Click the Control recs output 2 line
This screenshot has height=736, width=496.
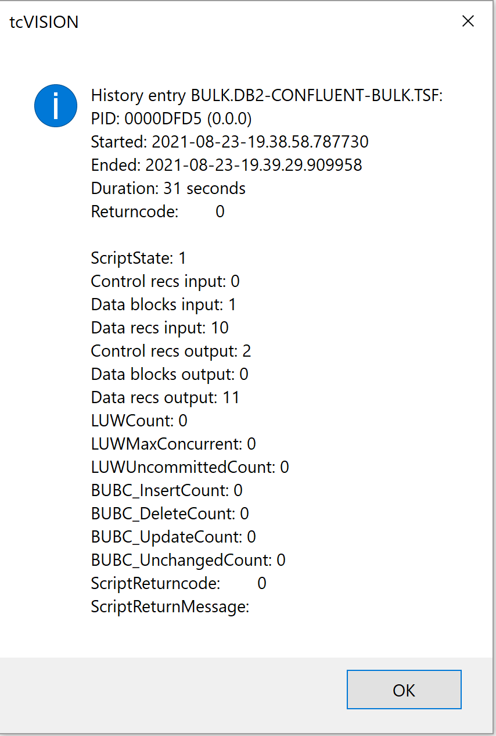(x=171, y=351)
